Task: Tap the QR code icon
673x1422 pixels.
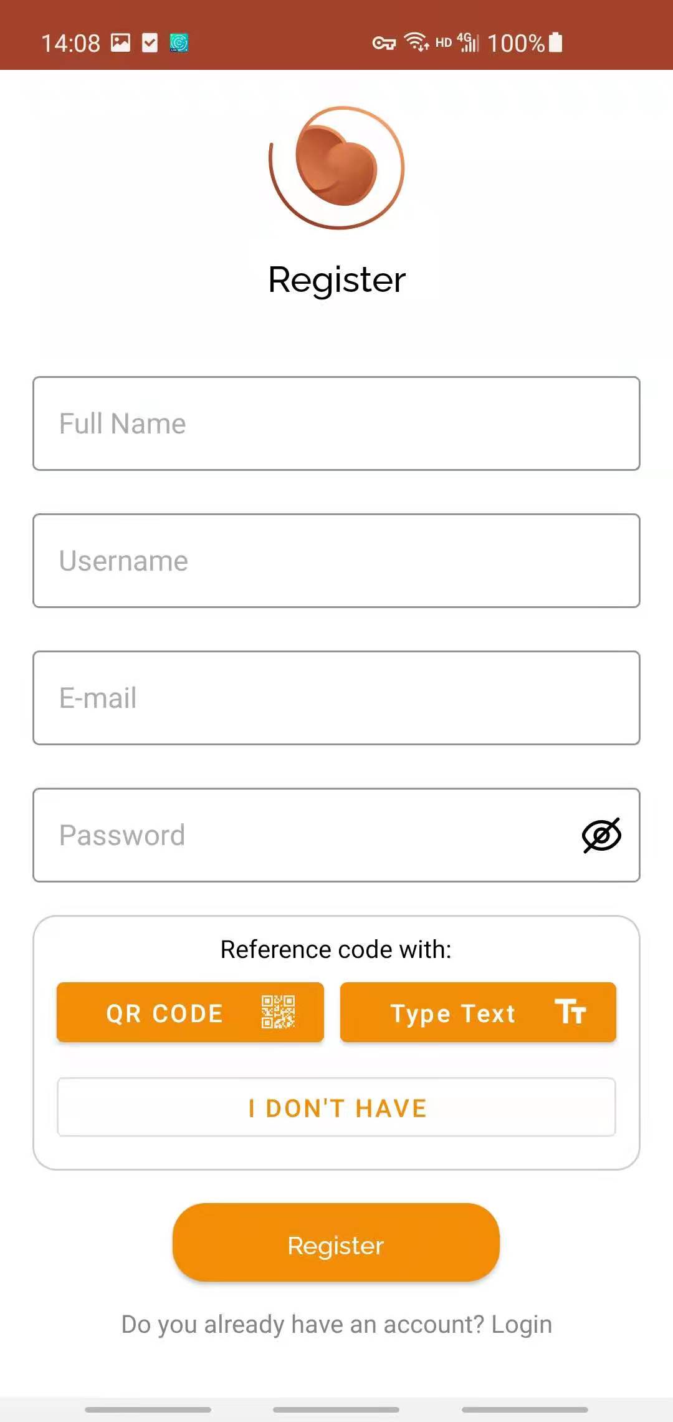Action: click(x=278, y=1012)
